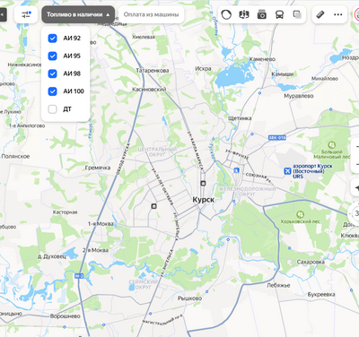Open the street panoramas map icon

(244, 14)
